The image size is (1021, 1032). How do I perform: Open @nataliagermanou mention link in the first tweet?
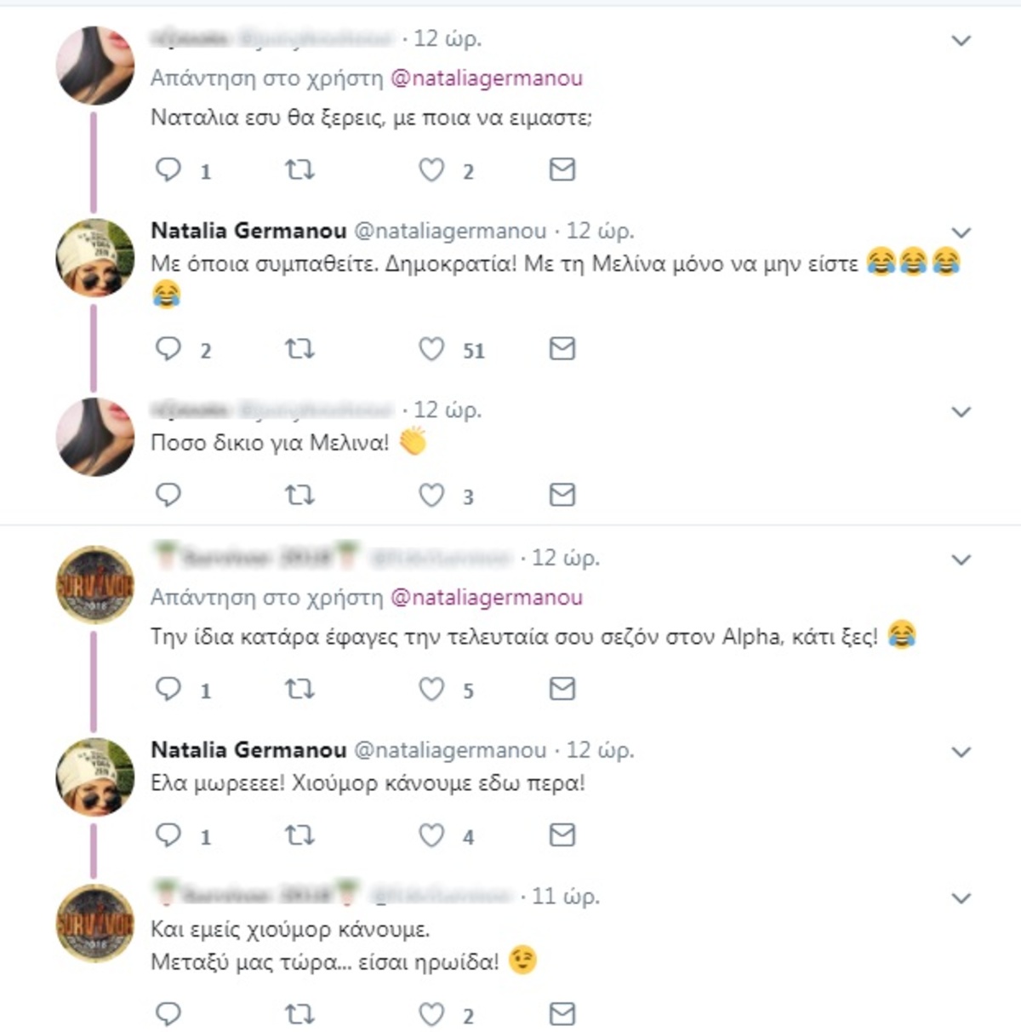tap(486, 78)
